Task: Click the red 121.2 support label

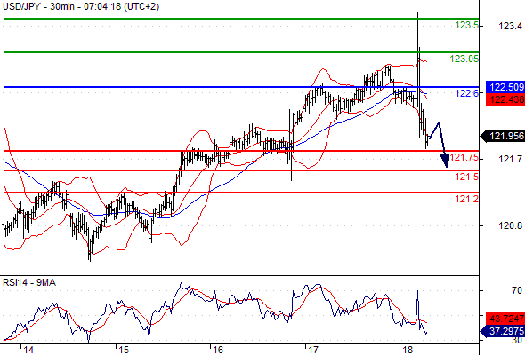Action: click(466, 199)
